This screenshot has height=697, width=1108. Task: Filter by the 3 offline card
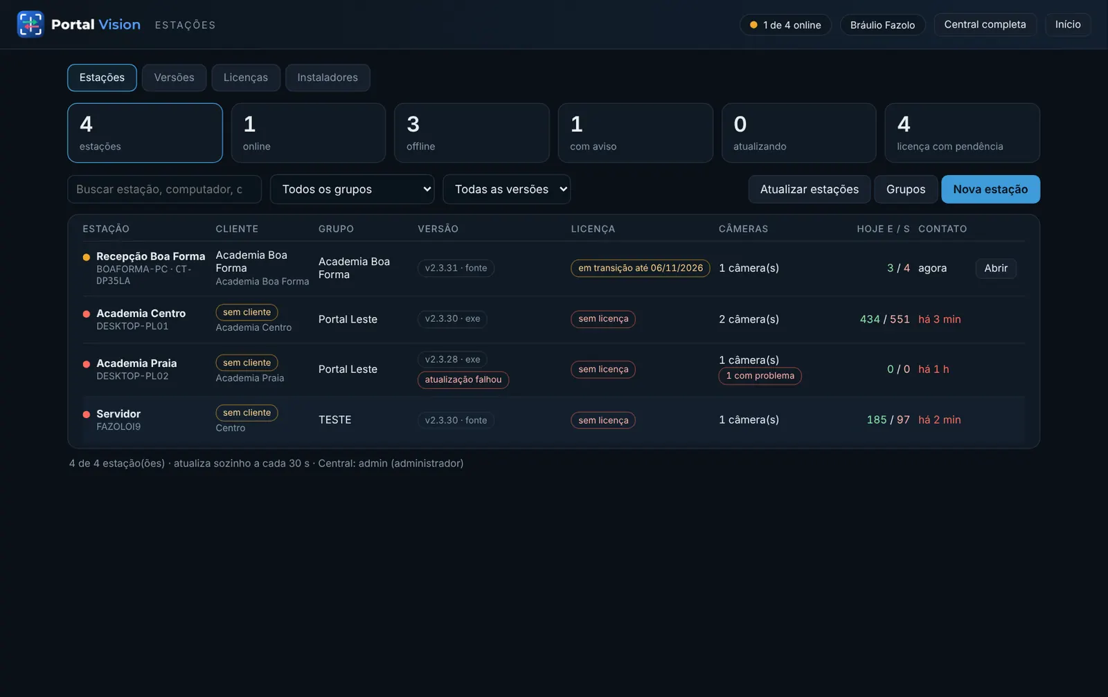click(472, 133)
